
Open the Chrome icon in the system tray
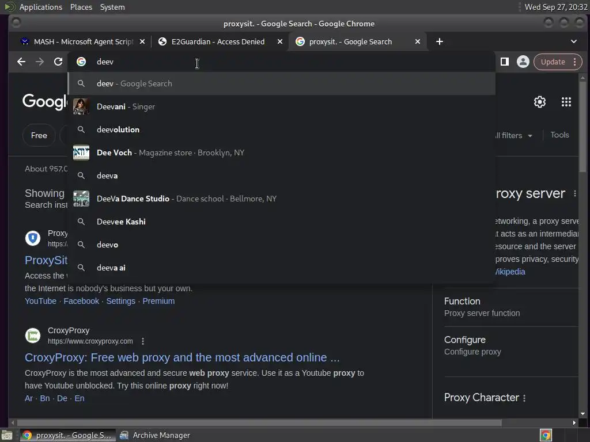pos(546,435)
